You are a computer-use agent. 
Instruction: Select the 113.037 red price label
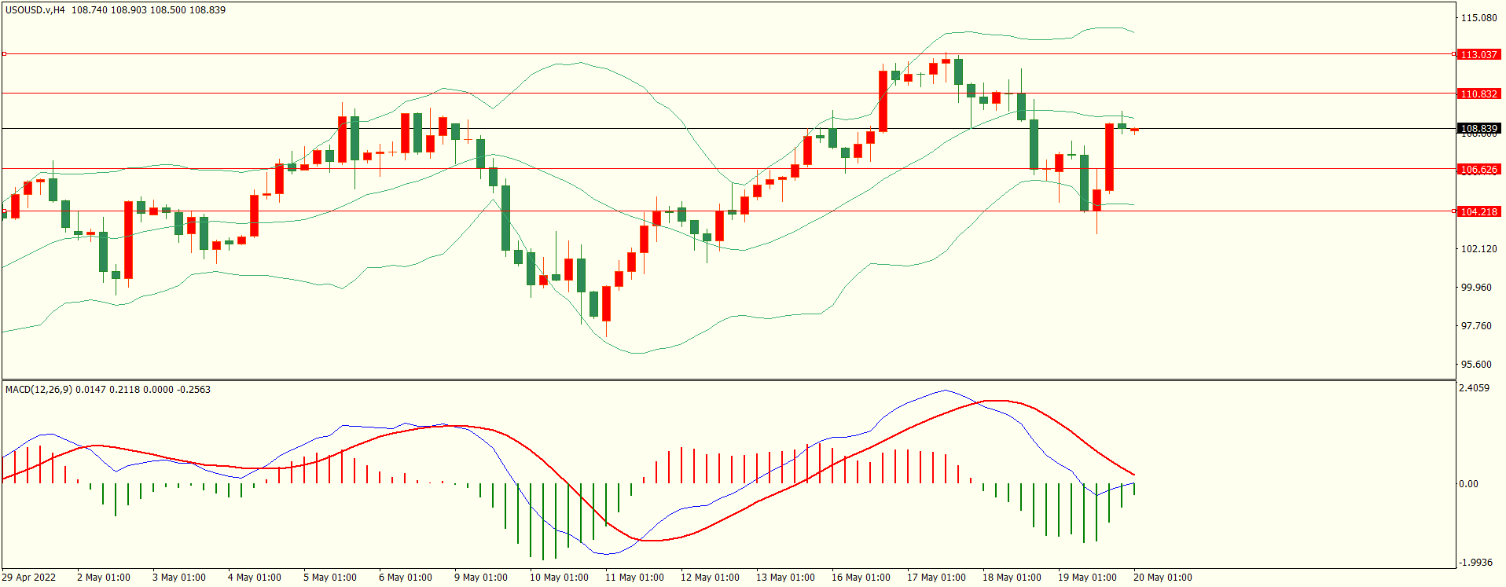click(x=1478, y=55)
